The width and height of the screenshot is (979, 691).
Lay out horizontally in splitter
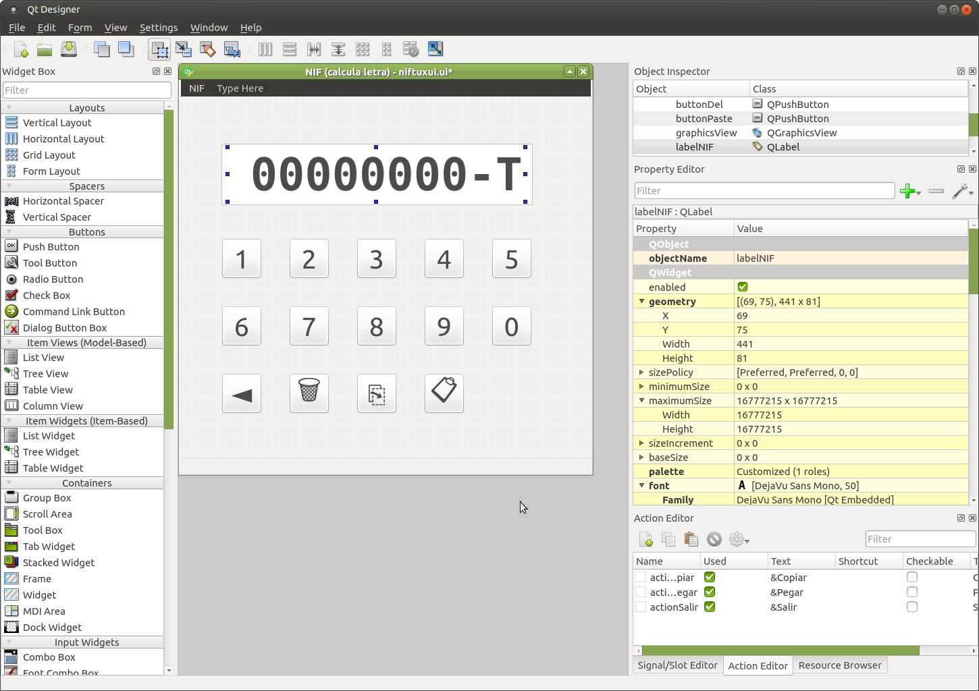(314, 49)
